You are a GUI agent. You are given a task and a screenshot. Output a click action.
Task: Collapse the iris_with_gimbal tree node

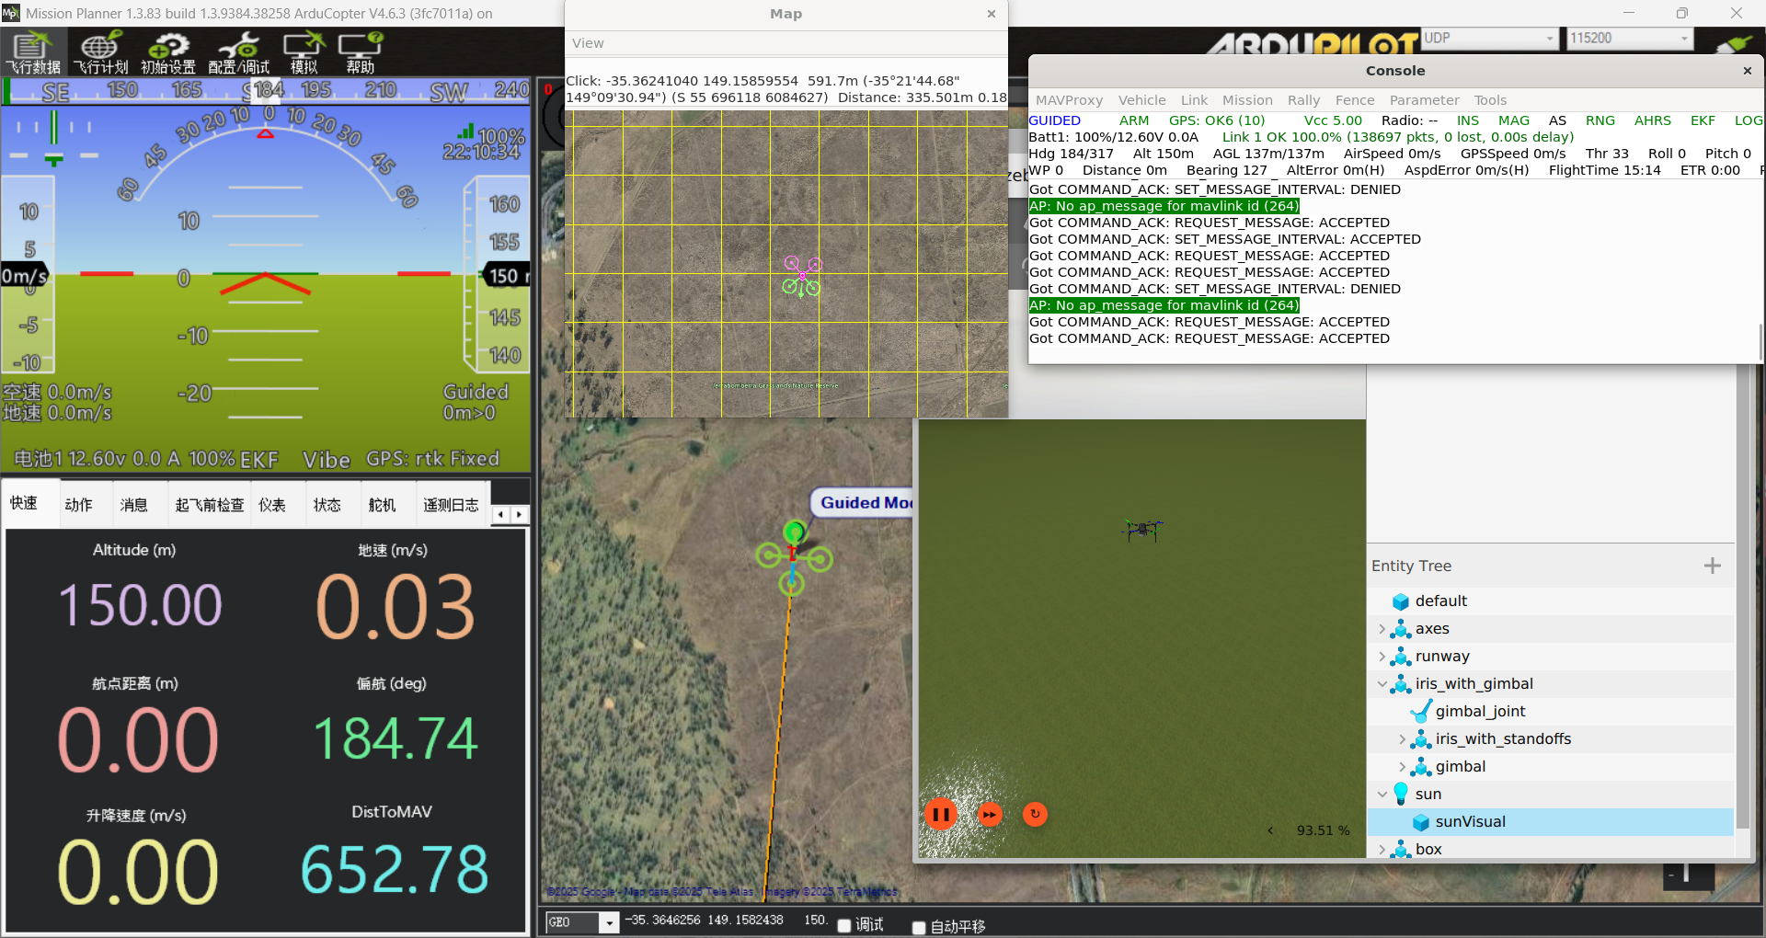[x=1382, y=684]
